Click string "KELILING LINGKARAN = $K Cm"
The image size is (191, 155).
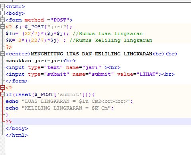pos(66,108)
